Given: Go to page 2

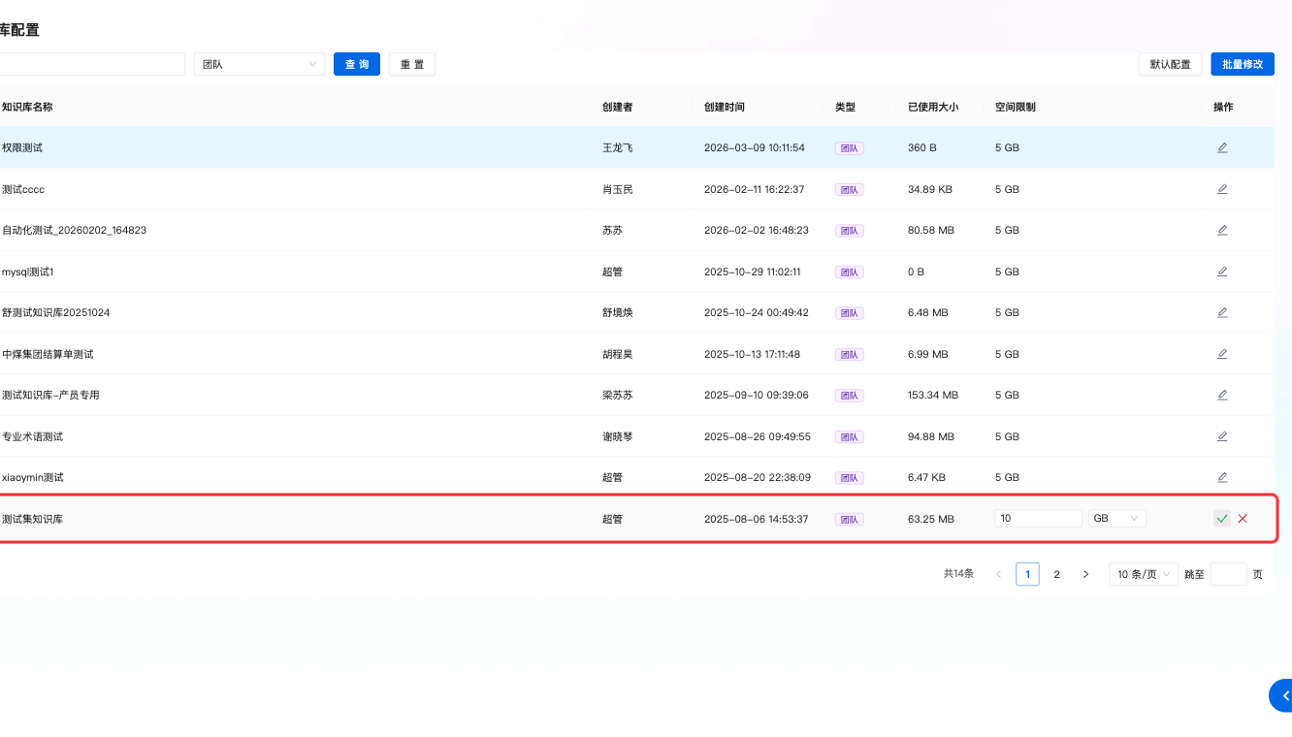Looking at the screenshot, I should 1057,574.
